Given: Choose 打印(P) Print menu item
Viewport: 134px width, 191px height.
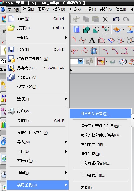Looking at the screenshot, I should pyautogui.click(x=37, y=111).
